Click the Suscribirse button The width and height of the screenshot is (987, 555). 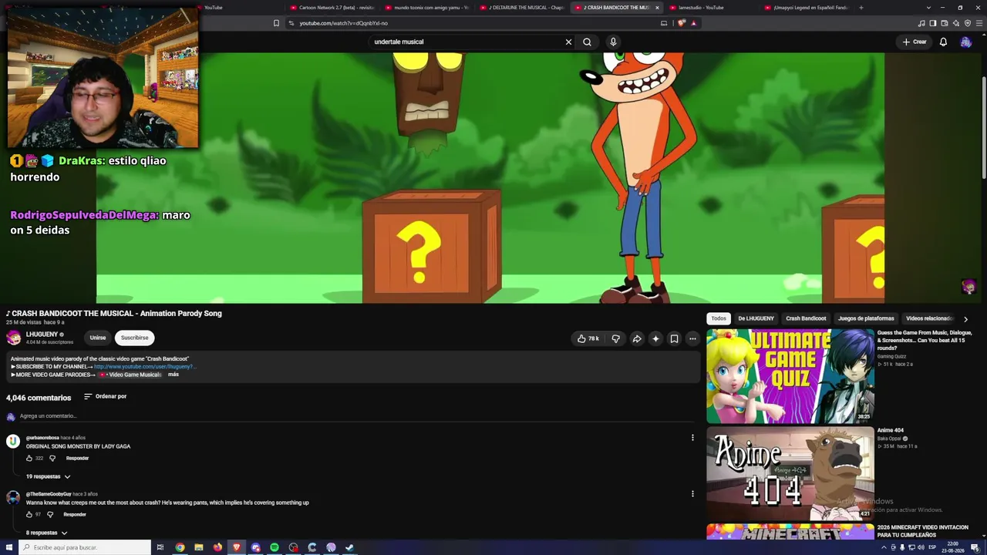click(x=134, y=338)
